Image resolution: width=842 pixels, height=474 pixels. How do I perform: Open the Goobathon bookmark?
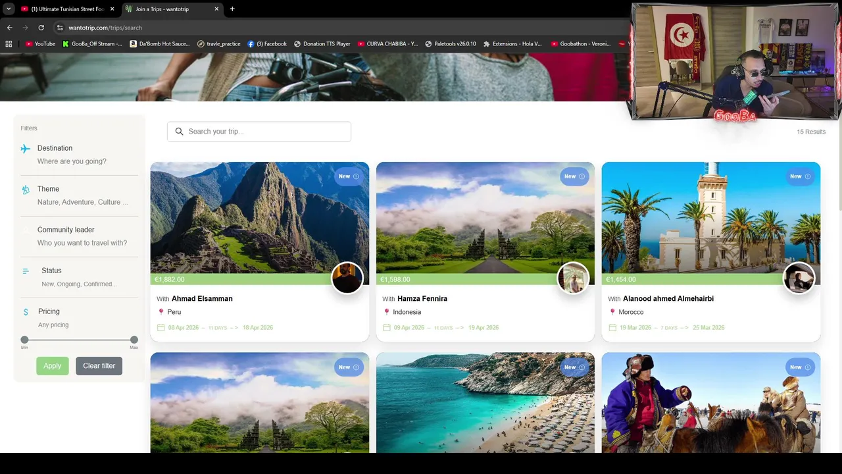(582, 43)
